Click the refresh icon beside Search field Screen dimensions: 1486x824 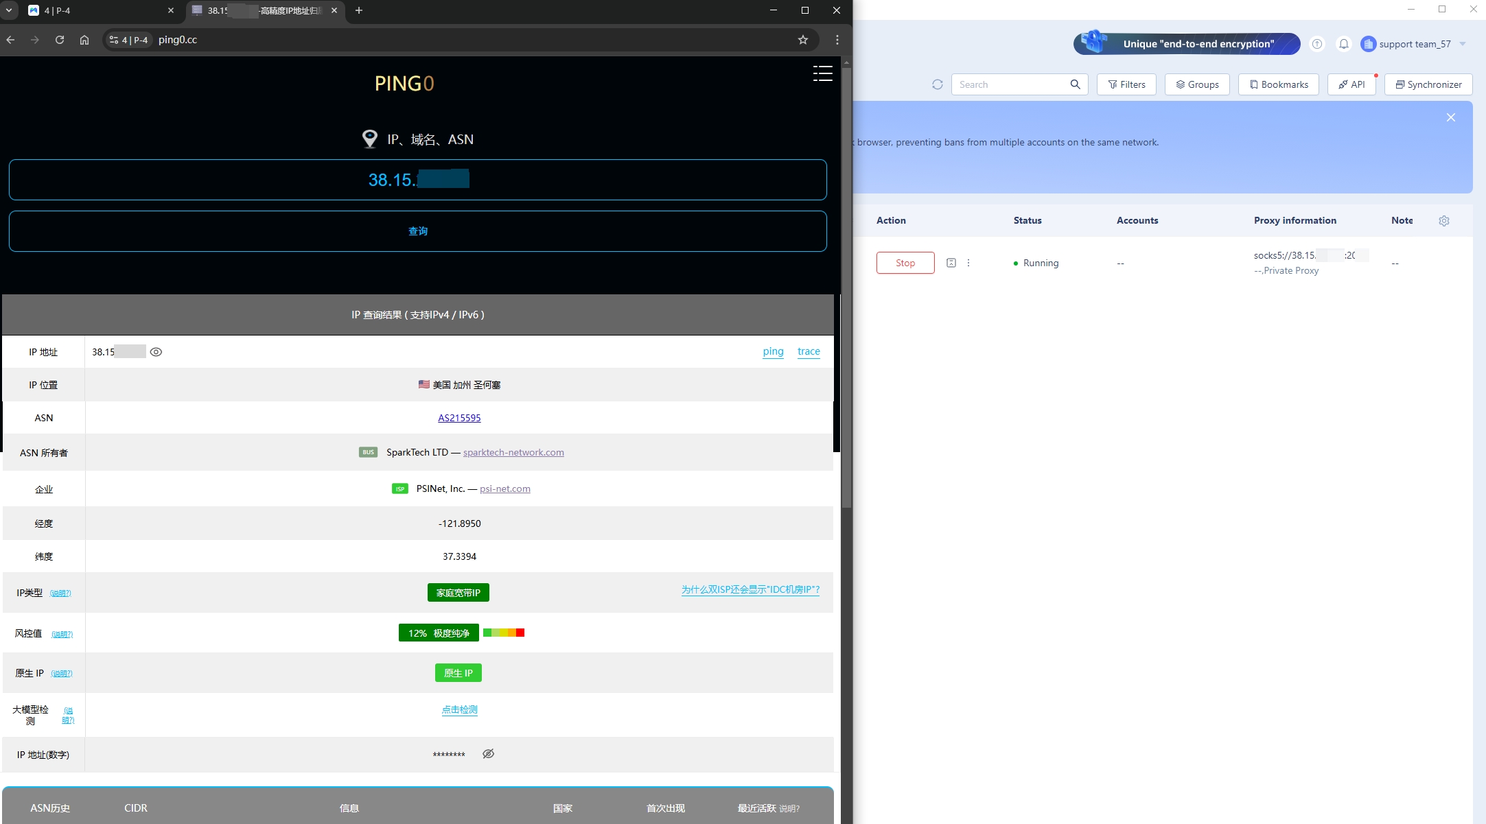pyautogui.click(x=937, y=84)
